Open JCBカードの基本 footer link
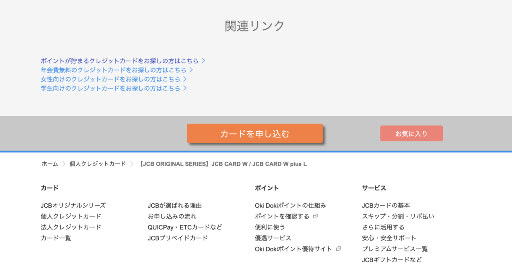Screen dimensions: 512x271 [386, 206]
